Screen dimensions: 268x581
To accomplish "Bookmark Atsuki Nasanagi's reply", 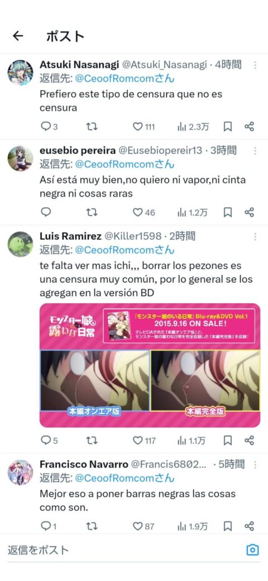I will (228, 127).
